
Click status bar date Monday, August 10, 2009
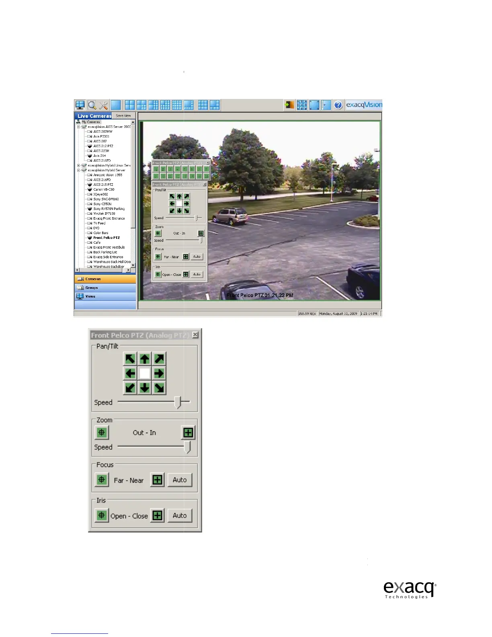(x=338, y=314)
